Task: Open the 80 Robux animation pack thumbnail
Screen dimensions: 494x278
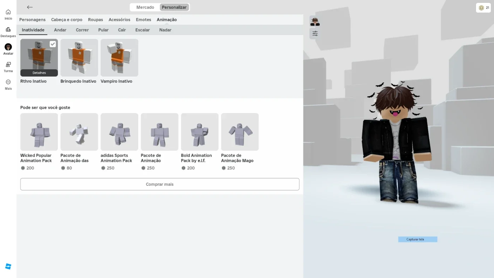Action: coord(79,132)
